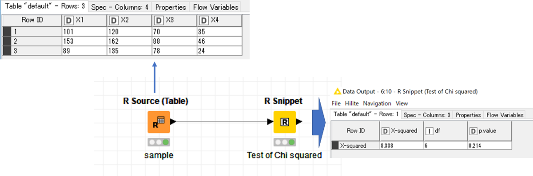Select the Table "default" - Rows: 1 tab
Viewport: 533px width, 176px height.
click(366, 114)
